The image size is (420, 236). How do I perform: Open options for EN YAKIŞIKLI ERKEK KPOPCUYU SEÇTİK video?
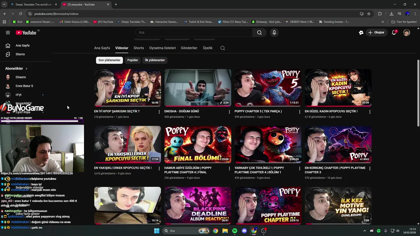click(159, 168)
